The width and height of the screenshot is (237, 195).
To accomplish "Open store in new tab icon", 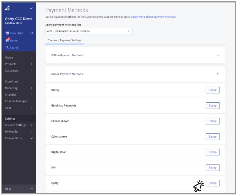I will point(32,33).
